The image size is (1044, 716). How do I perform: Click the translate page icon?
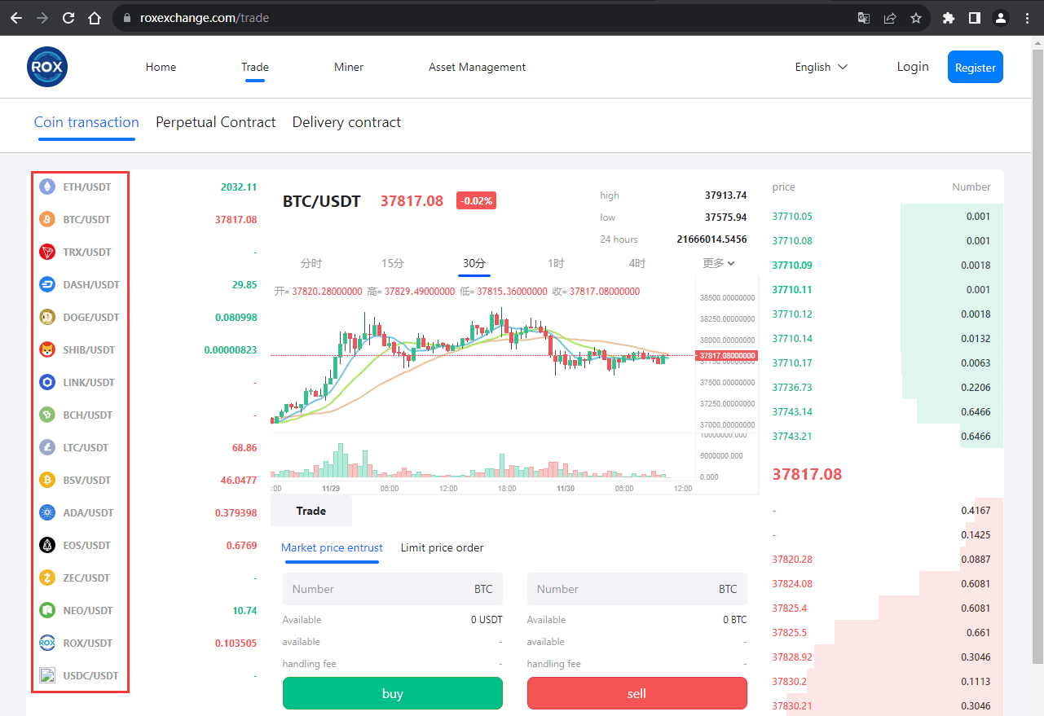[864, 18]
